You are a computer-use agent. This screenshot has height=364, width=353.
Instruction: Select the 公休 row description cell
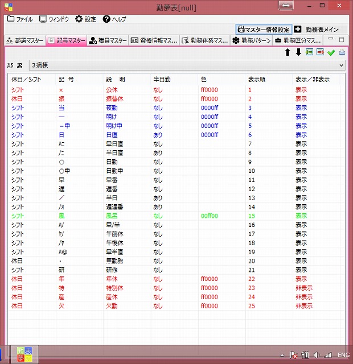click(112, 90)
